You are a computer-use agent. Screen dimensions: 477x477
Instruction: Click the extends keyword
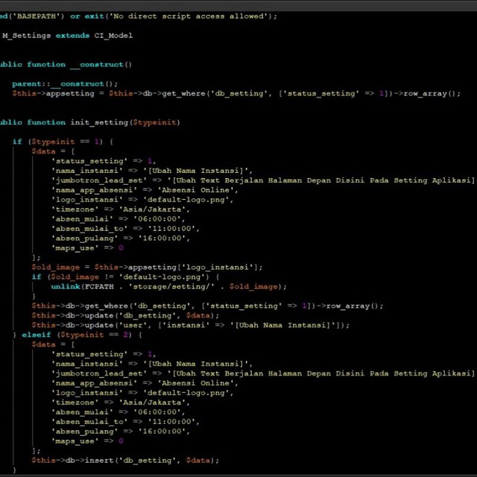coord(72,35)
